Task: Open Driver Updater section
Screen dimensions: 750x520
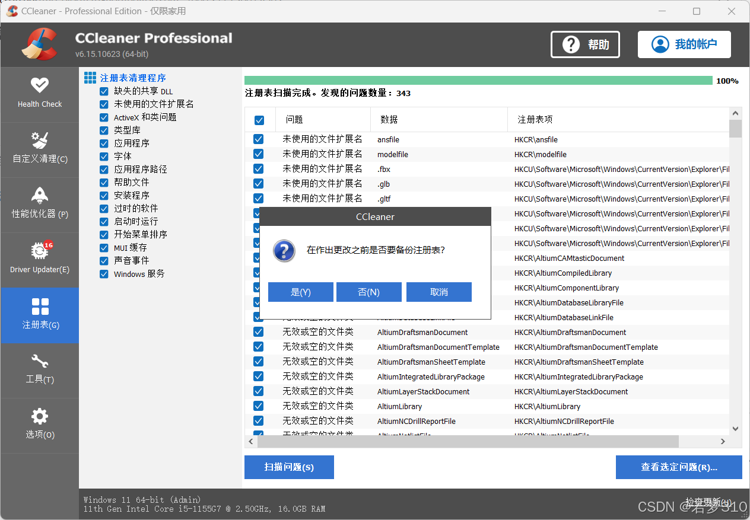Action: point(40,260)
